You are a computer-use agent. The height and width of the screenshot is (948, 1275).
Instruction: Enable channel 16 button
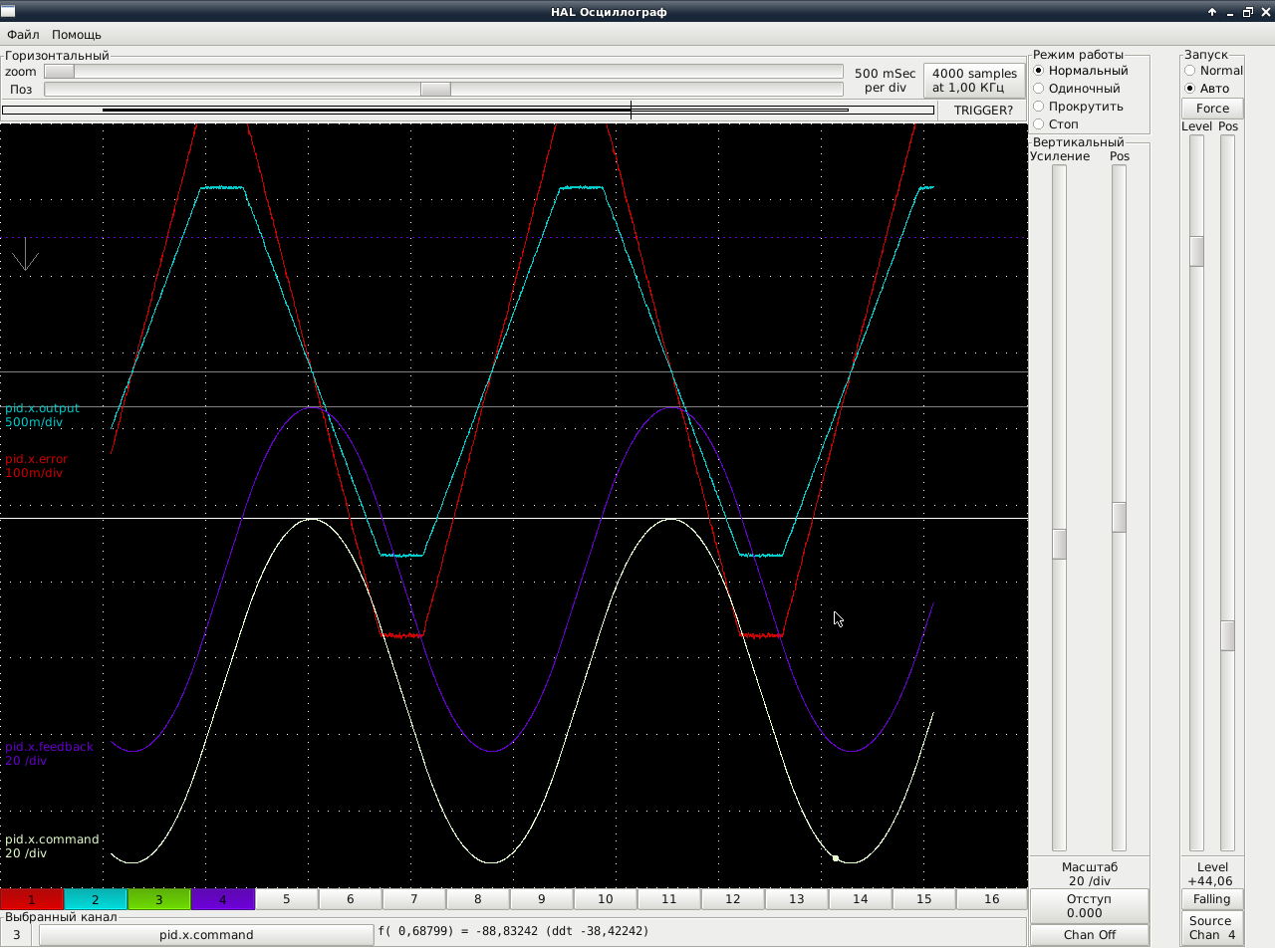(991, 899)
